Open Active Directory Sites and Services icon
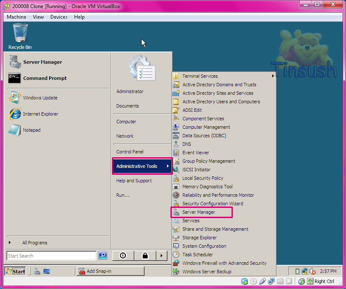 pyautogui.click(x=176, y=93)
